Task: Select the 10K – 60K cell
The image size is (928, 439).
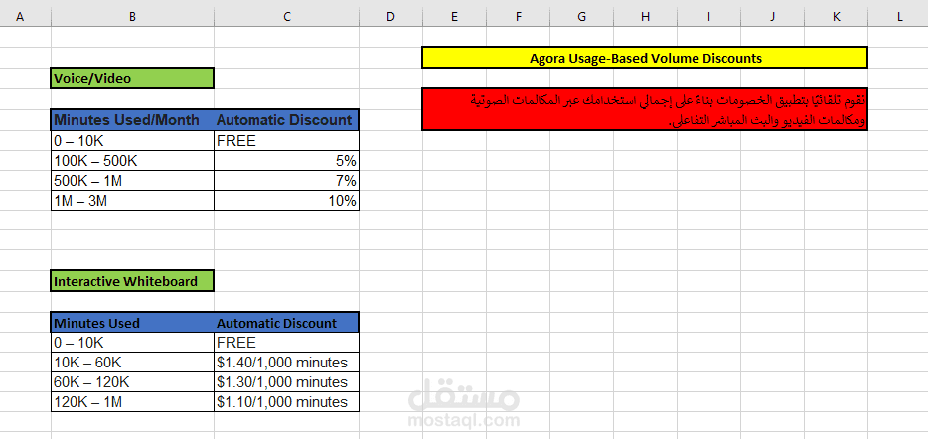Action: click(x=132, y=363)
